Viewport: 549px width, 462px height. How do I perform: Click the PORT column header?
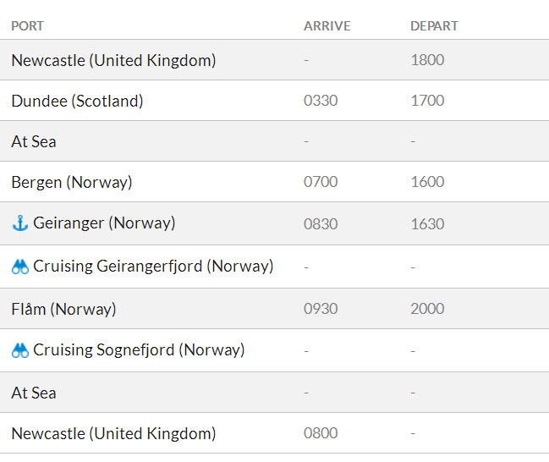coord(27,26)
